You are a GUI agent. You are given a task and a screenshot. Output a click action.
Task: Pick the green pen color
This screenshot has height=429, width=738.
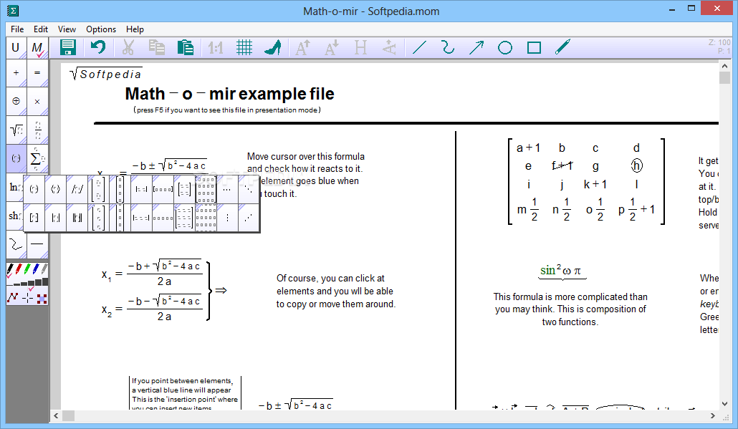click(x=27, y=269)
